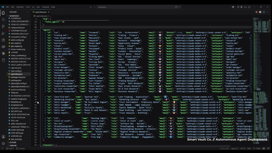Open the Extensions view
272x153 pixels.
3,40
